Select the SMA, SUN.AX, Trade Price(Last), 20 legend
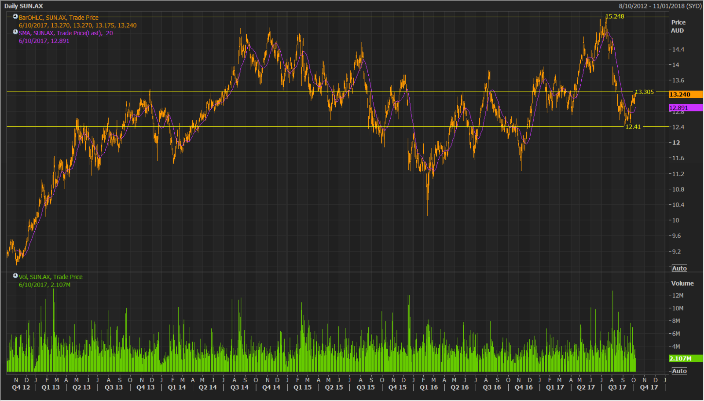Viewport: 704px width, 401px height. [x=66, y=33]
